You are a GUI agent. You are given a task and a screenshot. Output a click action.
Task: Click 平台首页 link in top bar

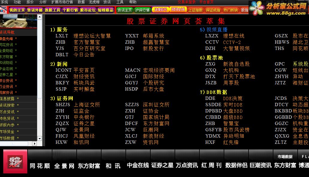[206, 2]
